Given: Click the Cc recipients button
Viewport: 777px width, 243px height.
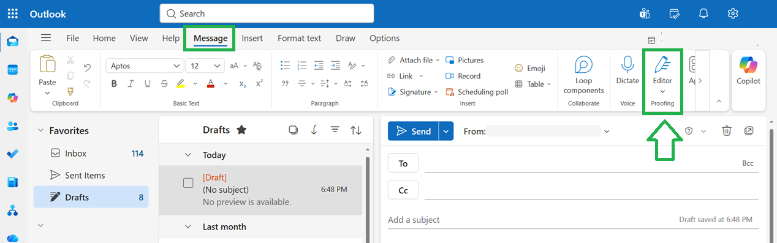Looking at the screenshot, I should tap(403, 190).
